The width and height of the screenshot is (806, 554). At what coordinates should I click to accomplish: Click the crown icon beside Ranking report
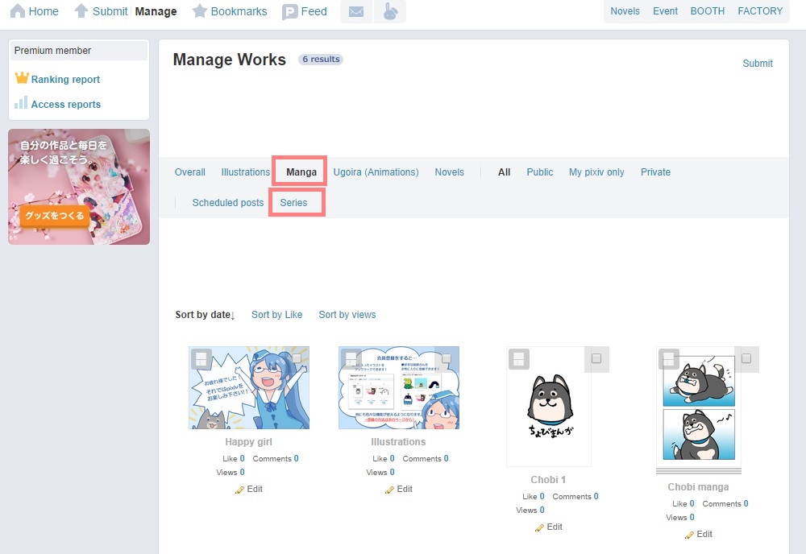click(x=22, y=79)
